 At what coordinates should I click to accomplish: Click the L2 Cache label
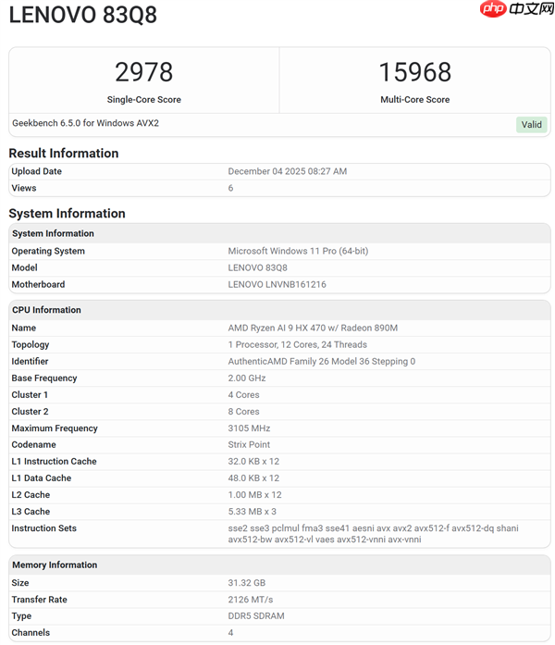point(31,495)
